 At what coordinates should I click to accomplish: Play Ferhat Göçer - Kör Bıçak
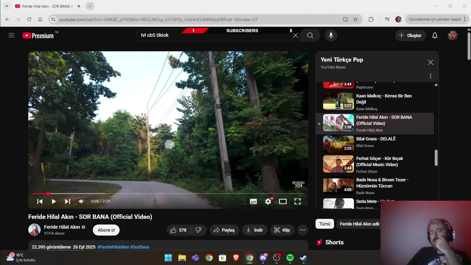[x=375, y=165]
